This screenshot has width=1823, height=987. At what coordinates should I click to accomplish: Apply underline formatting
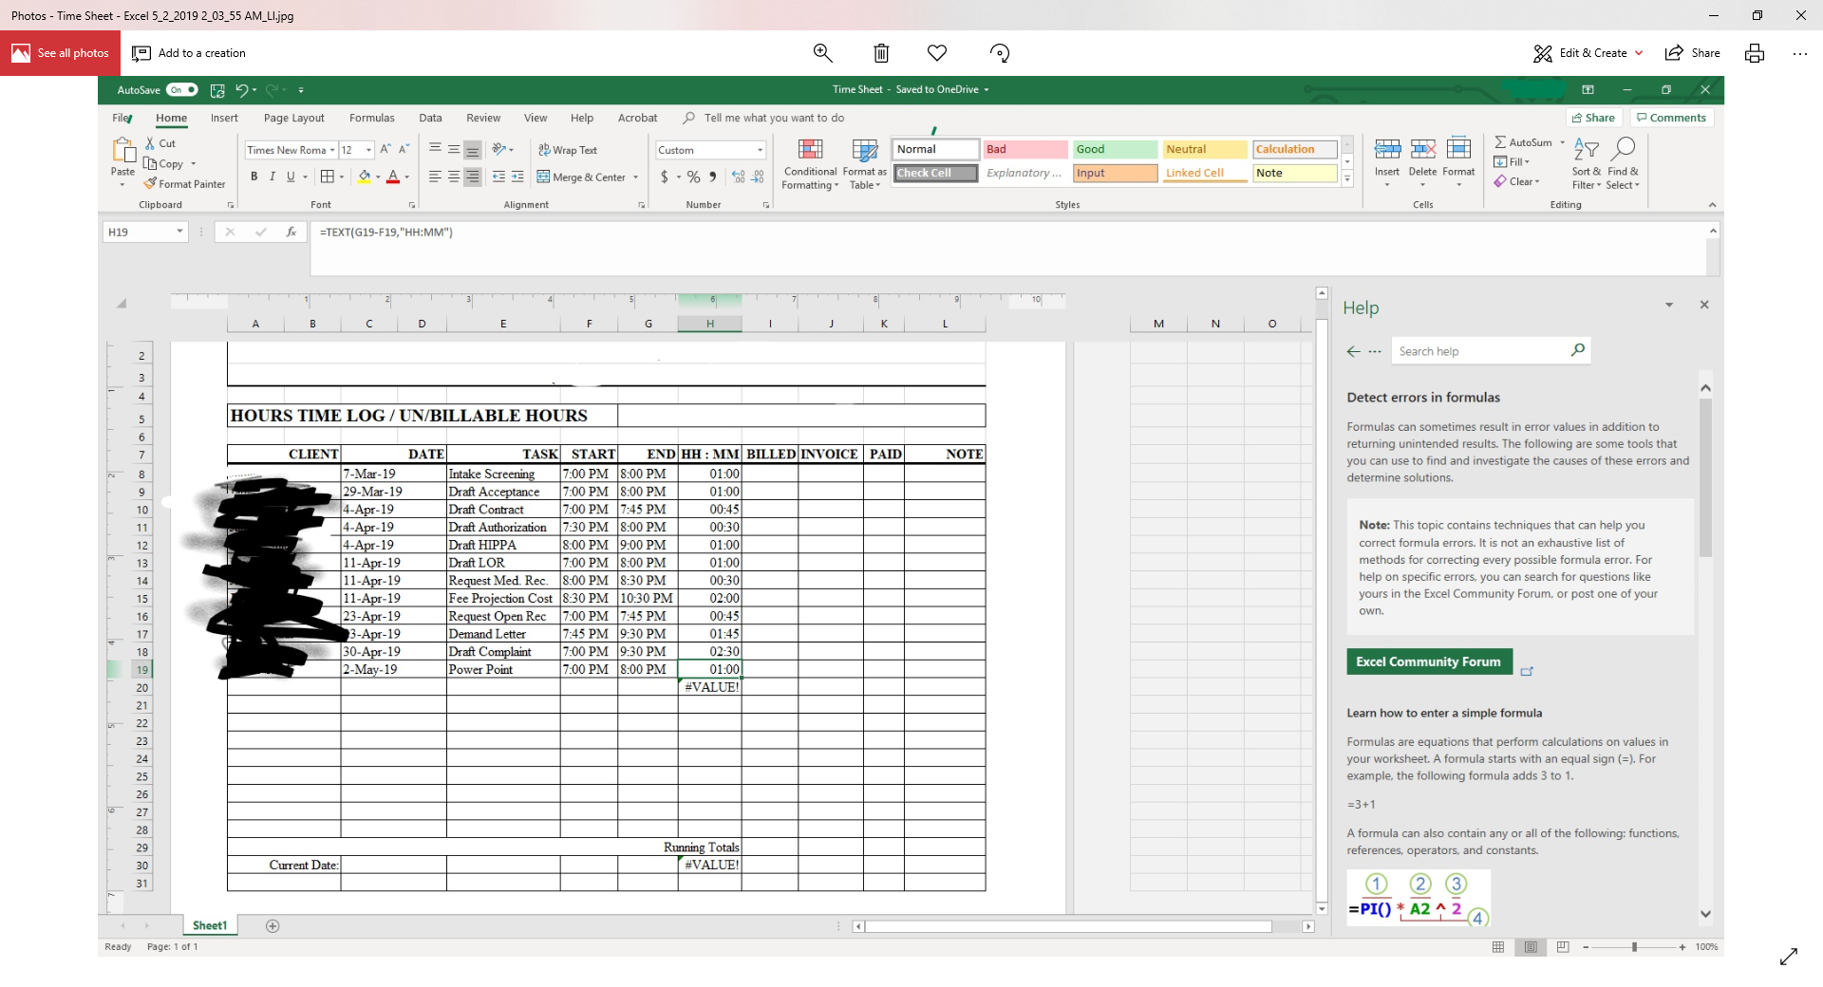click(291, 177)
